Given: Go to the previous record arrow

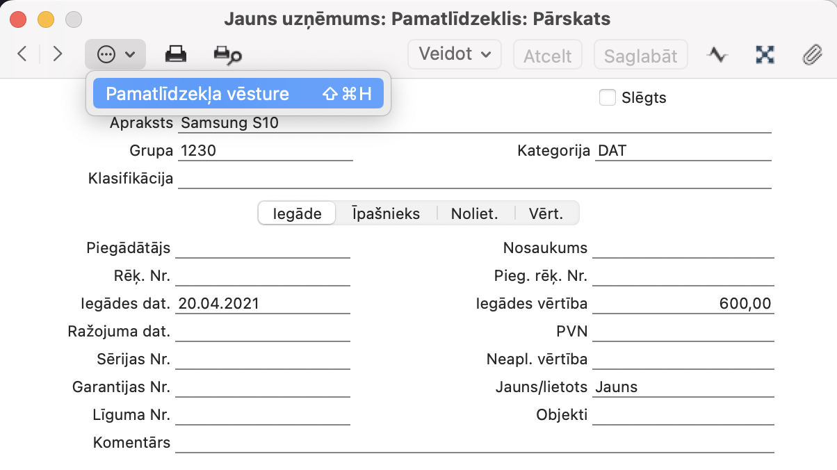Looking at the screenshot, I should click(22, 54).
